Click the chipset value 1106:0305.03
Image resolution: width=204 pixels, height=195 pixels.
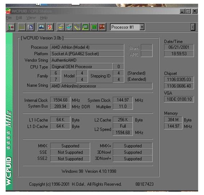[x=179, y=80]
